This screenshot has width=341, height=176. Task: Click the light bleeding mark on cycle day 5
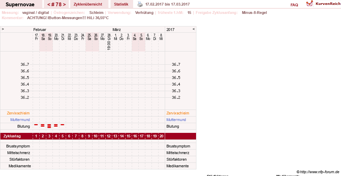63,125
